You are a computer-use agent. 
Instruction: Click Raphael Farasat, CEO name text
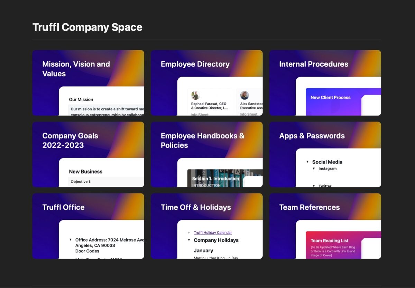pyautogui.click(x=209, y=103)
